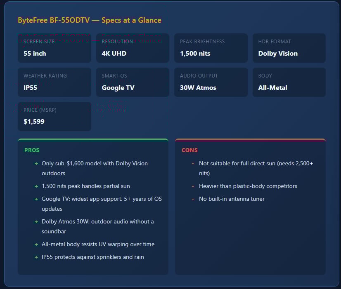The width and height of the screenshot is (341, 289).
Task: Click the Smart OS Google TV card
Action: [x=133, y=82]
